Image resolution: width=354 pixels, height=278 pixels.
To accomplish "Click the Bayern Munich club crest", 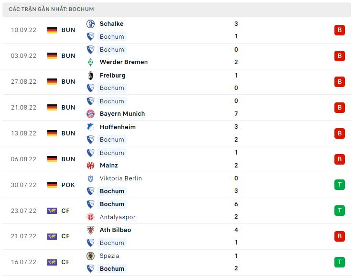I will click(x=90, y=114).
